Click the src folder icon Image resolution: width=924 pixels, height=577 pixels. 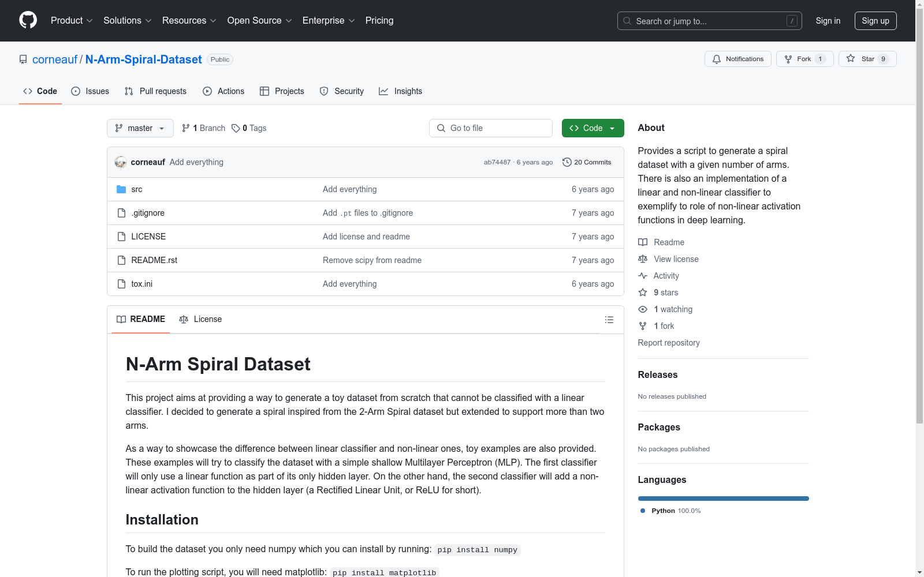tap(121, 189)
